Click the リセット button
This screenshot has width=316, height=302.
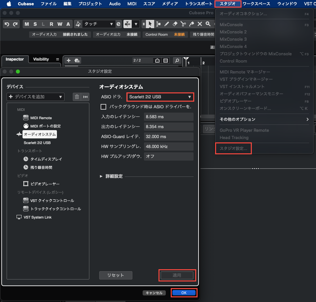(x=115, y=275)
